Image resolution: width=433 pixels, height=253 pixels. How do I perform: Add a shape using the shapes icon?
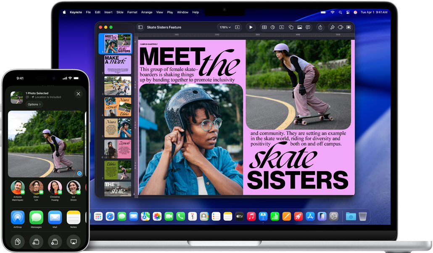[x=291, y=27]
